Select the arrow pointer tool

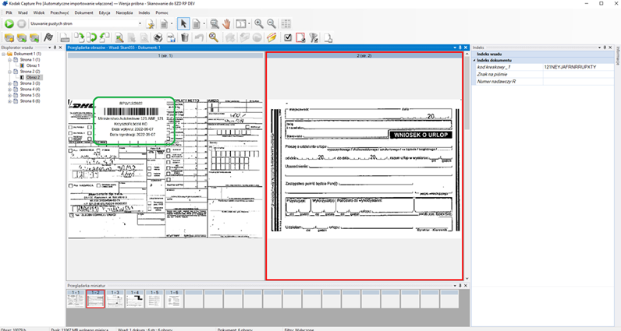(x=183, y=24)
